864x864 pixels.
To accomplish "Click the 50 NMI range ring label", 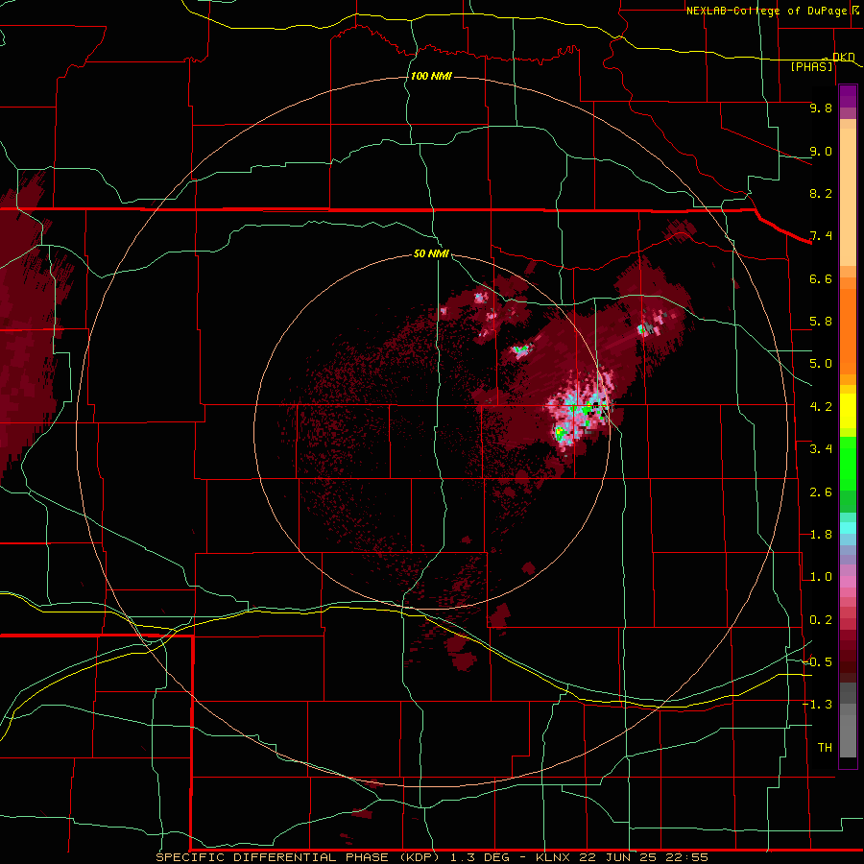I will (431, 254).
